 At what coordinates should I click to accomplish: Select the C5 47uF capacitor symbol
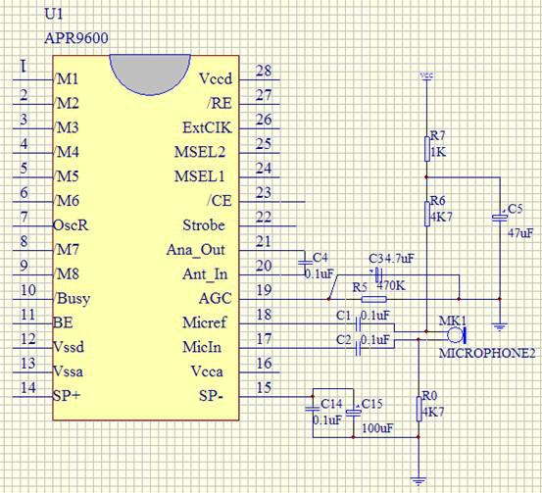coord(500,218)
